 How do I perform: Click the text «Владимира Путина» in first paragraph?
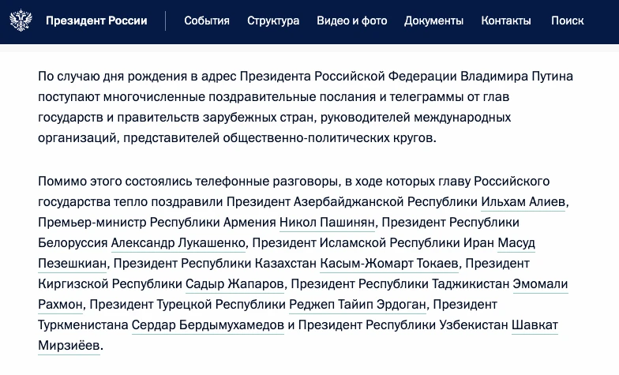[x=516, y=76]
